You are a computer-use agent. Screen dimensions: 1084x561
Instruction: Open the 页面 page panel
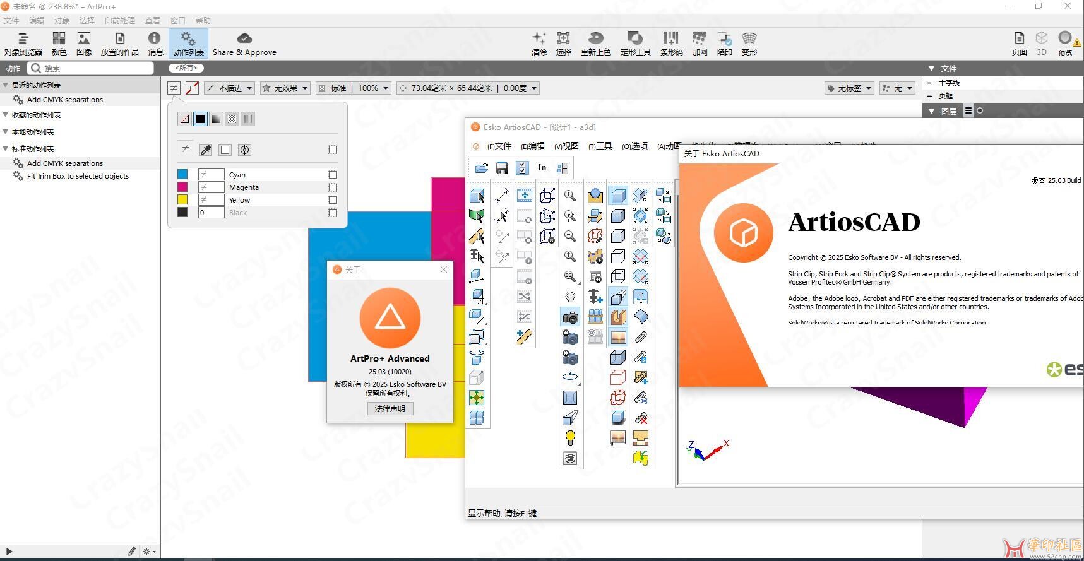click(x=1020, y=44)
